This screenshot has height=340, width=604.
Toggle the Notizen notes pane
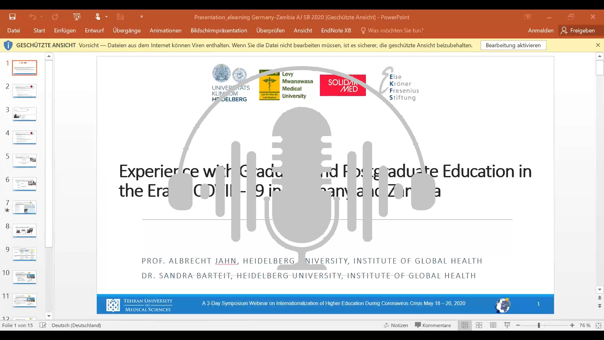[x=396, y=325]
